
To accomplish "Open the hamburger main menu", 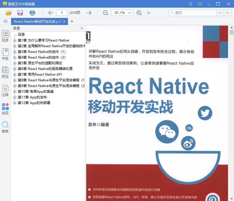I will (x=191, y=4).
